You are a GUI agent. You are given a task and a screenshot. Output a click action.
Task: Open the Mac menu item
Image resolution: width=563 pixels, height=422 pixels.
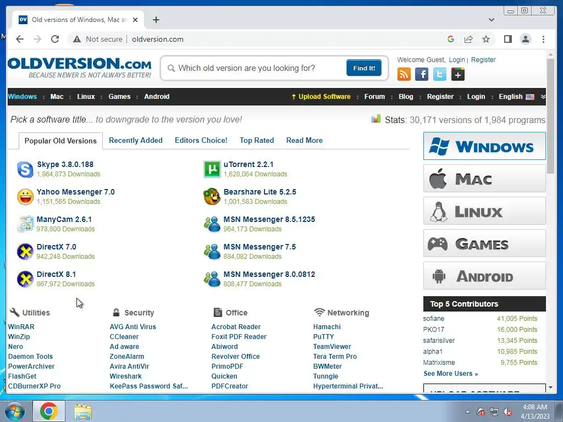57,97
